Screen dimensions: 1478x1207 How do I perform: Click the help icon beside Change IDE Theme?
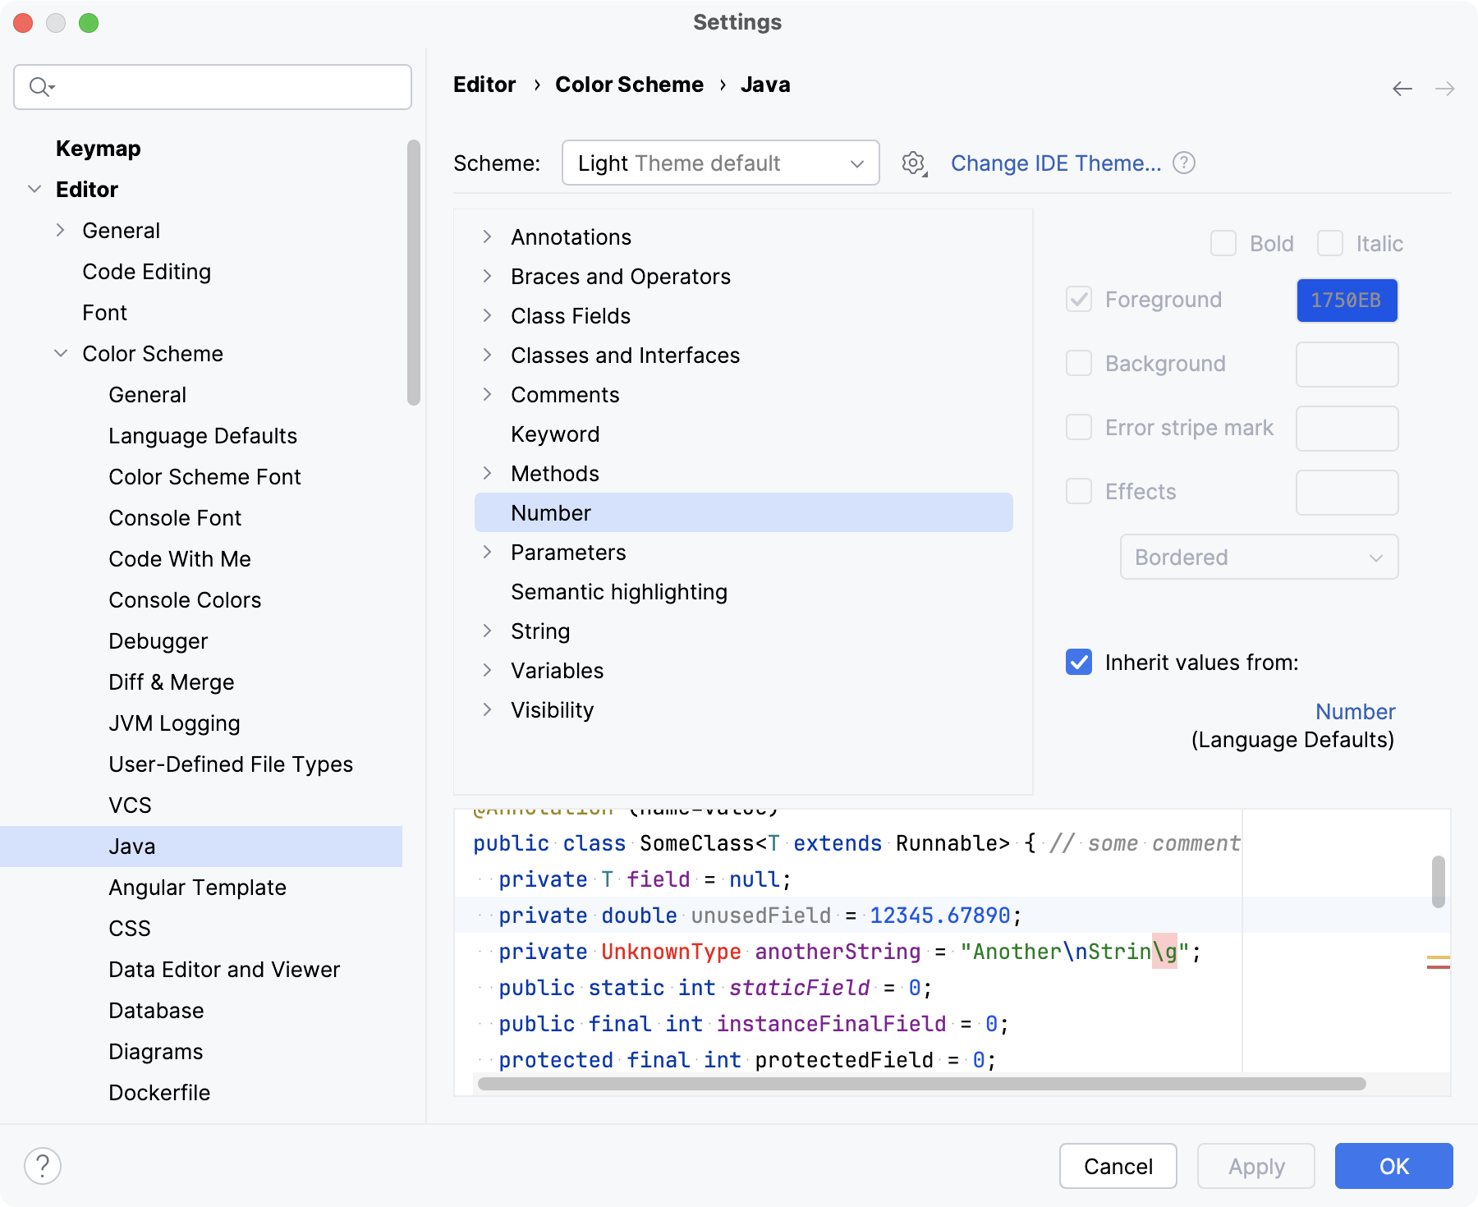[1183, 163]
